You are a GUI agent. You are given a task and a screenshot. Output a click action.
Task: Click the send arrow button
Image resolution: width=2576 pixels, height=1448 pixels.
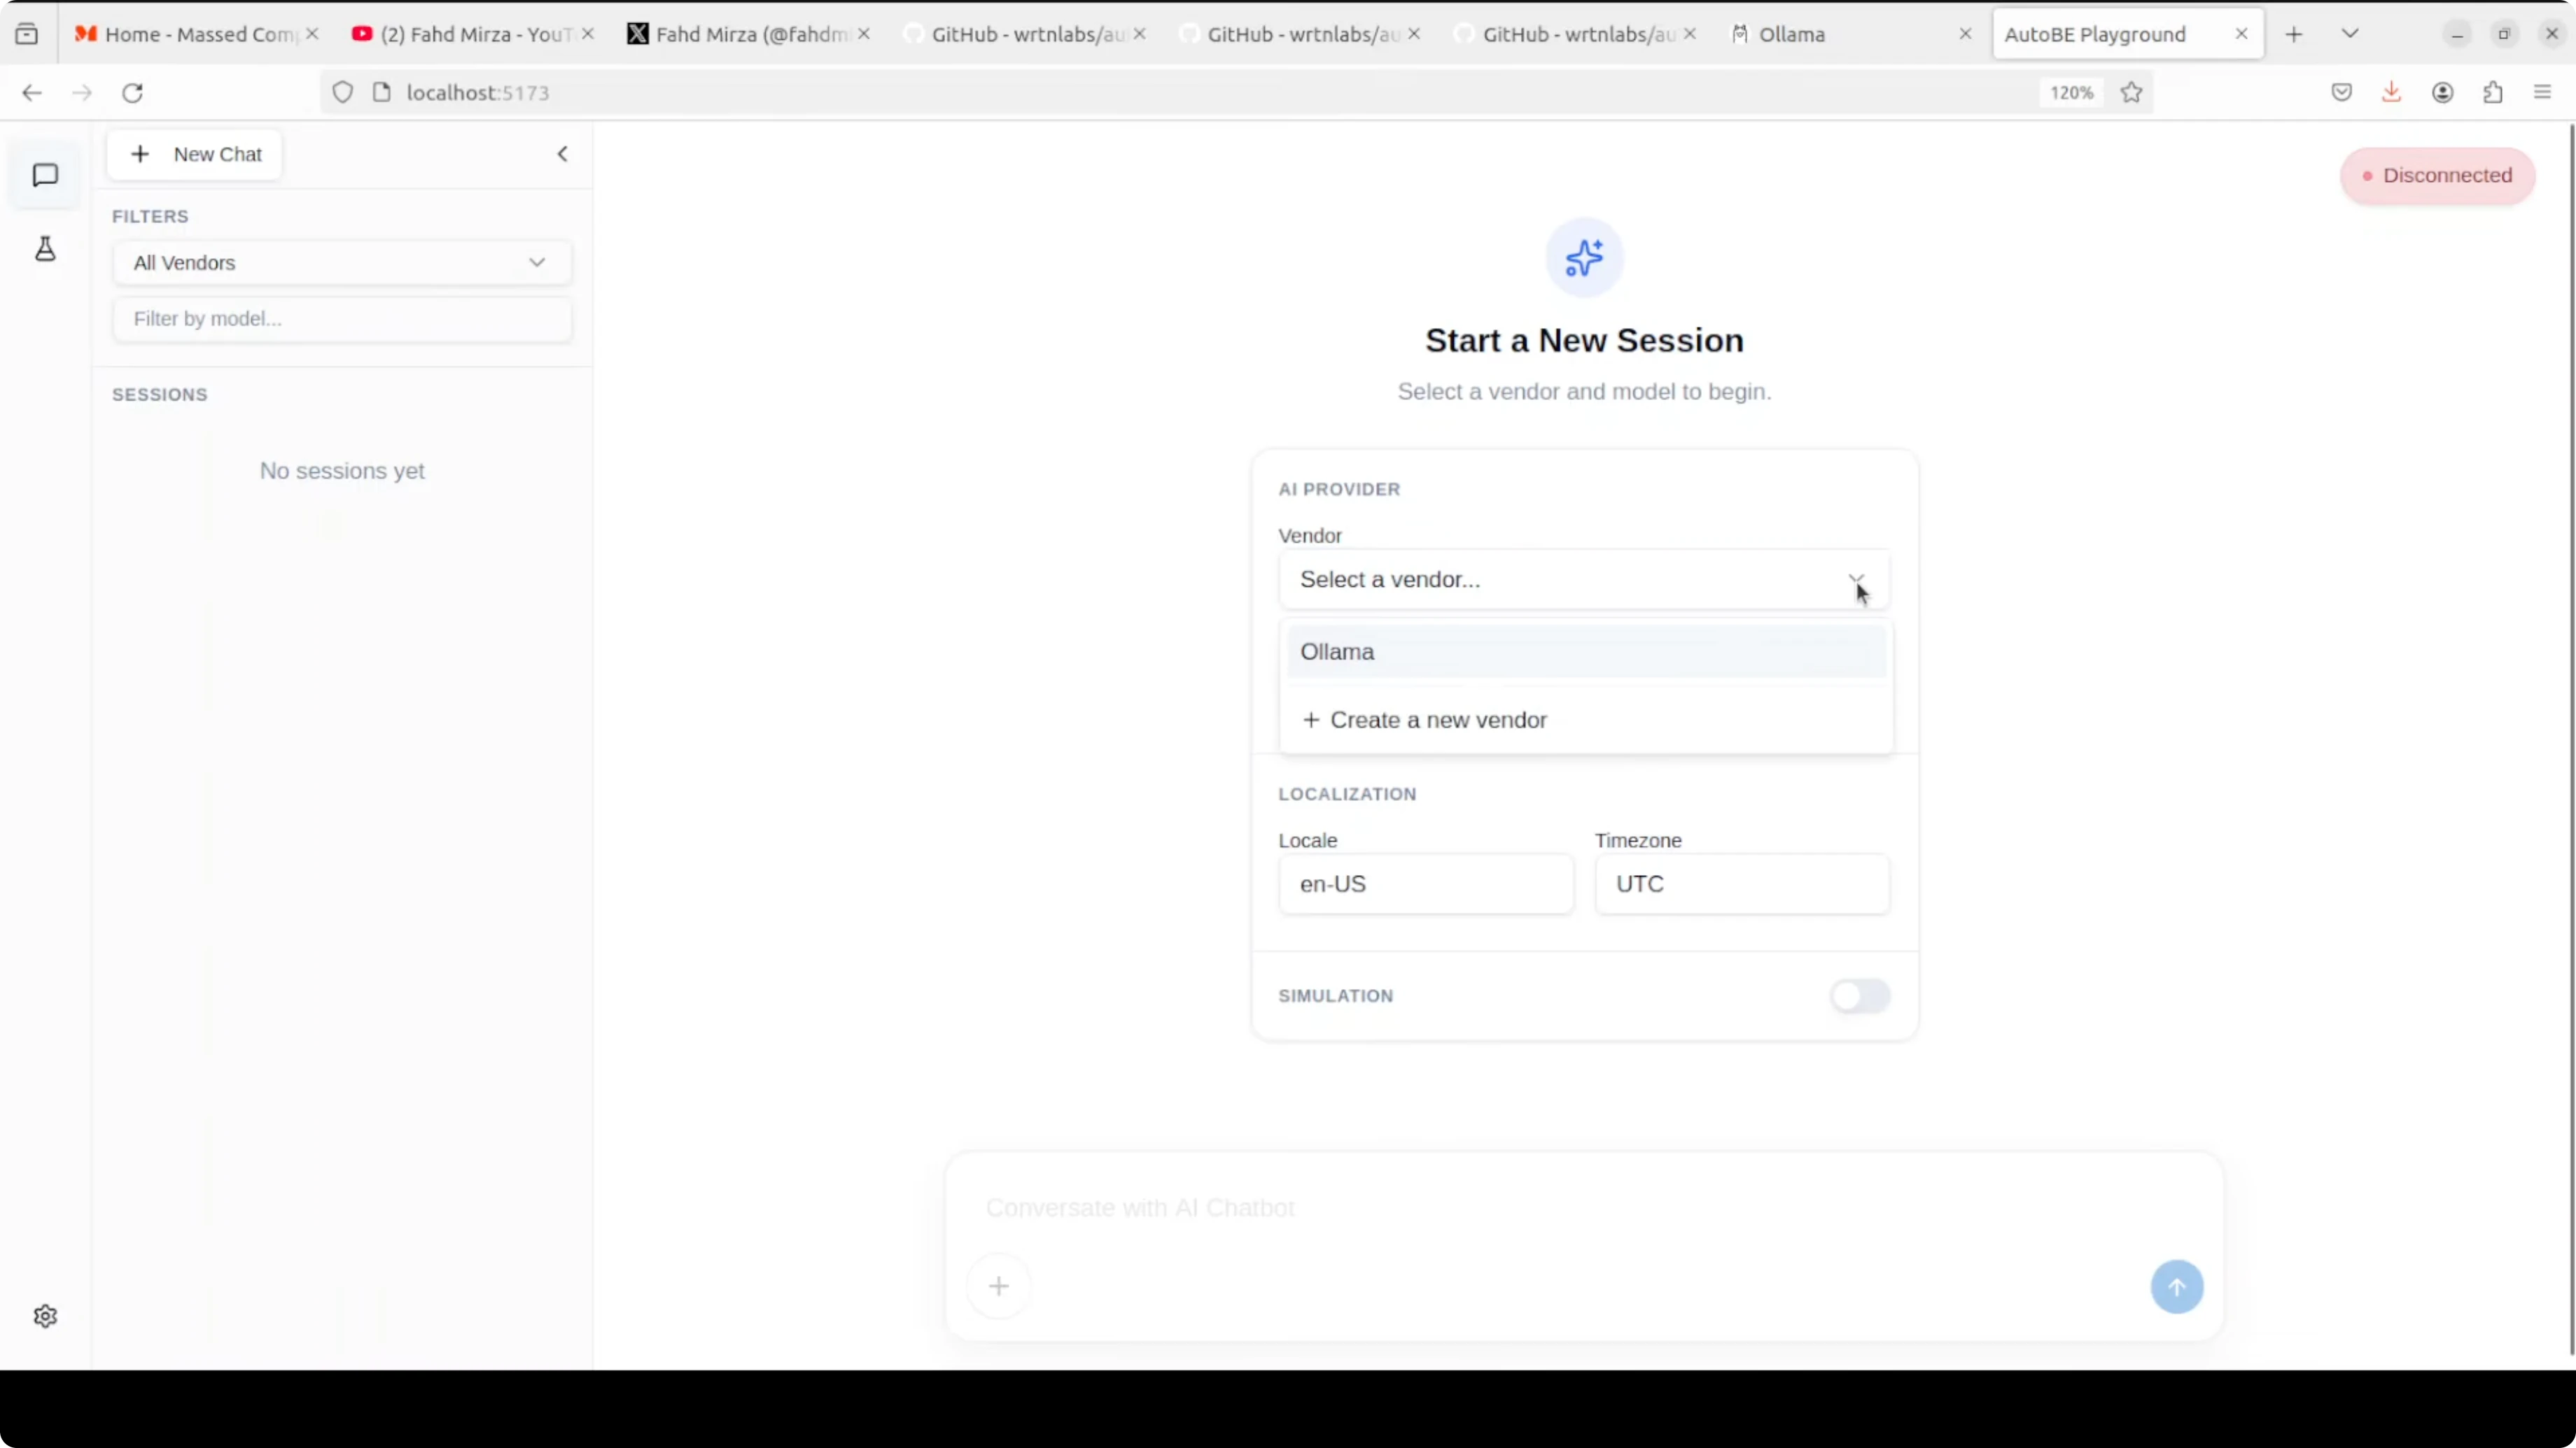pos(2176,1286)
